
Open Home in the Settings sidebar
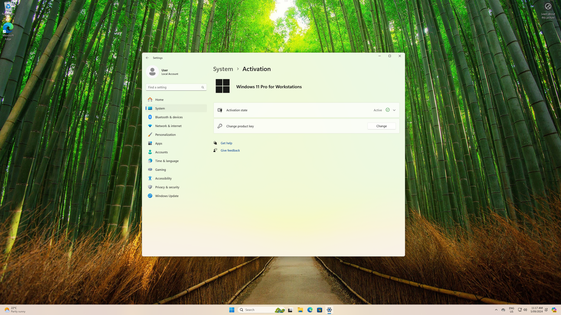point(176,100)
